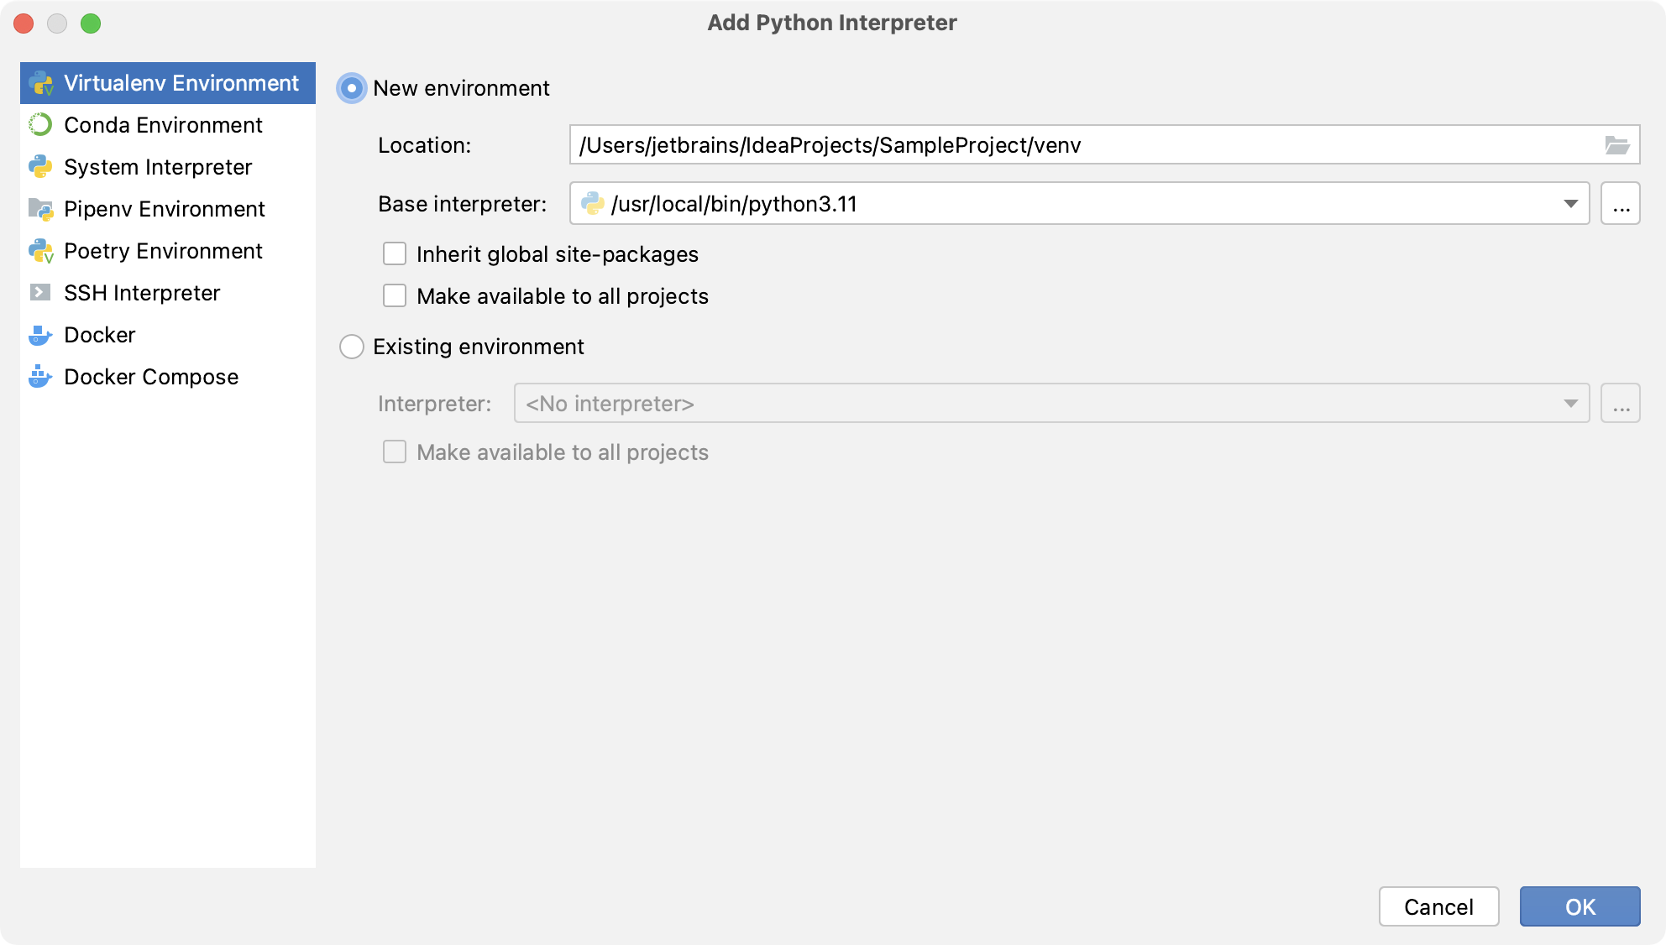1666x945 pixels.
Task: Select System Interpreter from sidebar
Action: [x=160, y=166]
